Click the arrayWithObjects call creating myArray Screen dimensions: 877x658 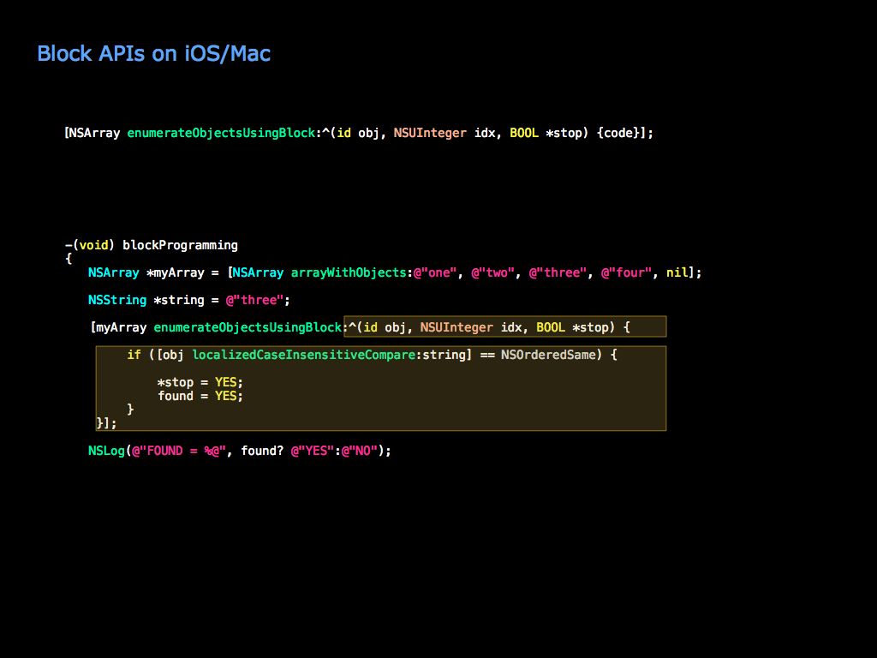(350, 272)
